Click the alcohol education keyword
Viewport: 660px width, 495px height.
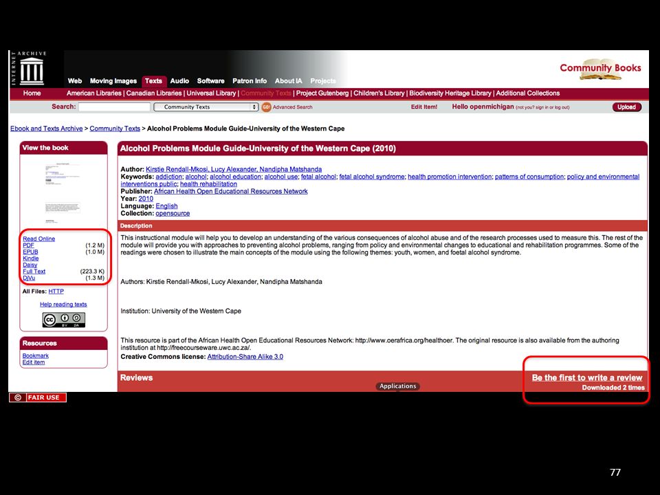click(235, 177)
